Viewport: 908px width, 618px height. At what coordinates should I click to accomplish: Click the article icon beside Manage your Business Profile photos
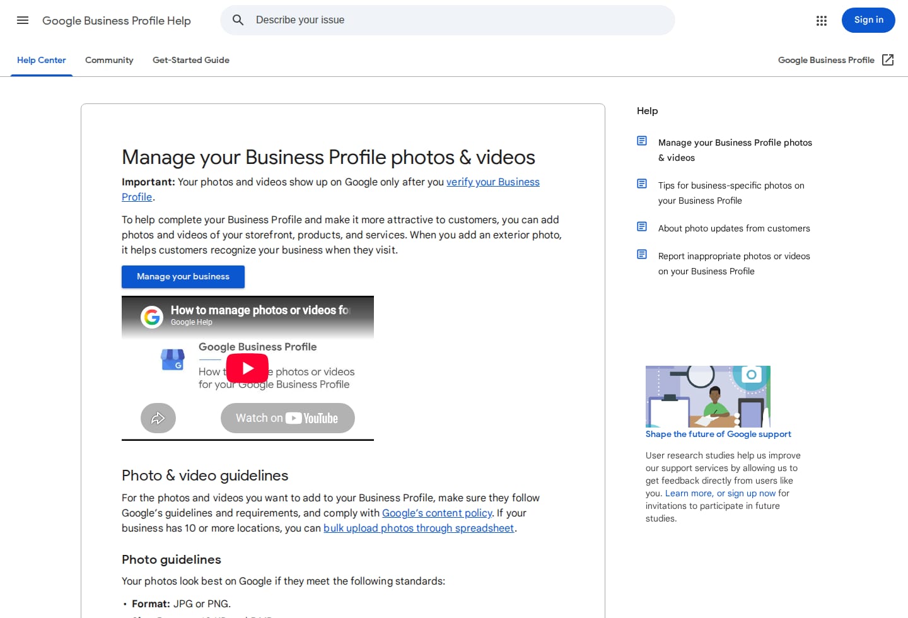pos(642,141)
